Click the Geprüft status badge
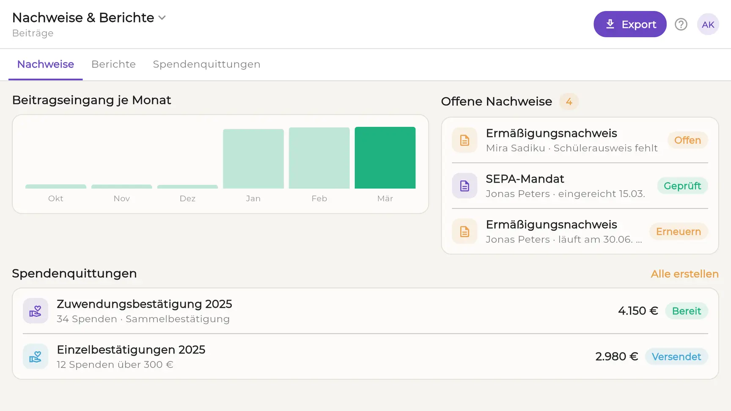This screenshot has height=411, width=731. tap(682, 186)
